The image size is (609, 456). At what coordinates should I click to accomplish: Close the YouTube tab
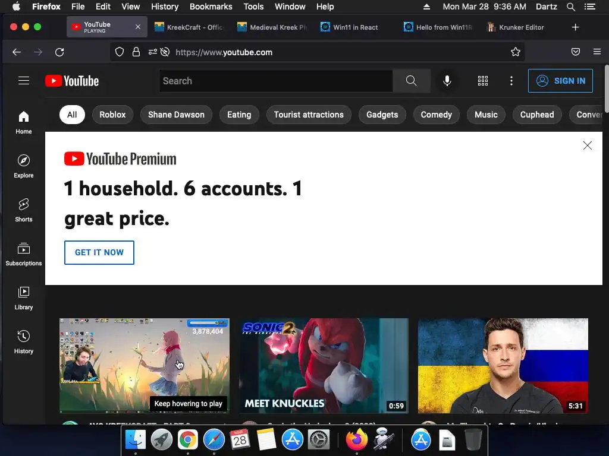[x=138, y=27]
